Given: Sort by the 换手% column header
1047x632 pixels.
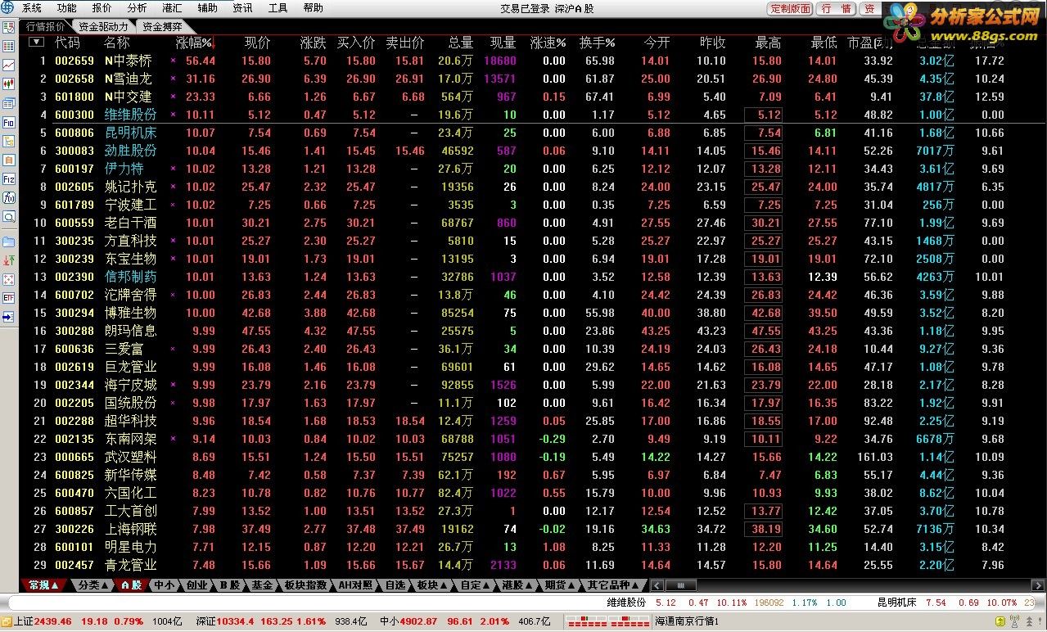Looking at the screenshot, I should (x=598, y=43).
